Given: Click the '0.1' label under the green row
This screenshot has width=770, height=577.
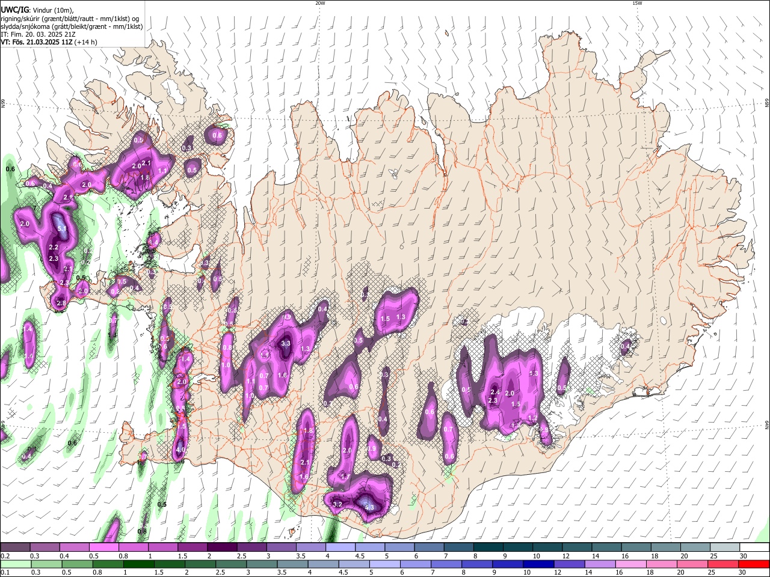Looking at the screenshot, I should pos(5,573).
